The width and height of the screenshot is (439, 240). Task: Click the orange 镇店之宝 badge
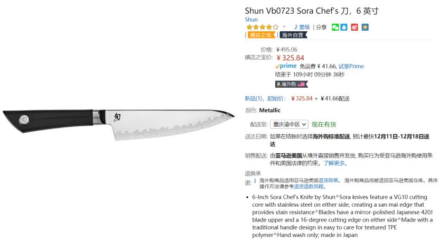coord(261,35)
